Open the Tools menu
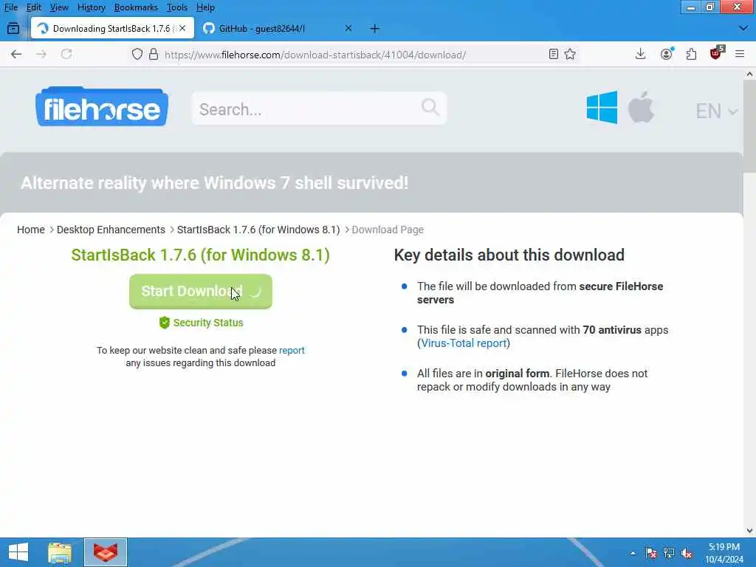Viewport: 756px width, 567px height. 177,7
